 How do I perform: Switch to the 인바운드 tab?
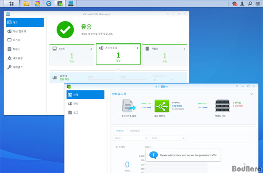(x=120, y=131)
